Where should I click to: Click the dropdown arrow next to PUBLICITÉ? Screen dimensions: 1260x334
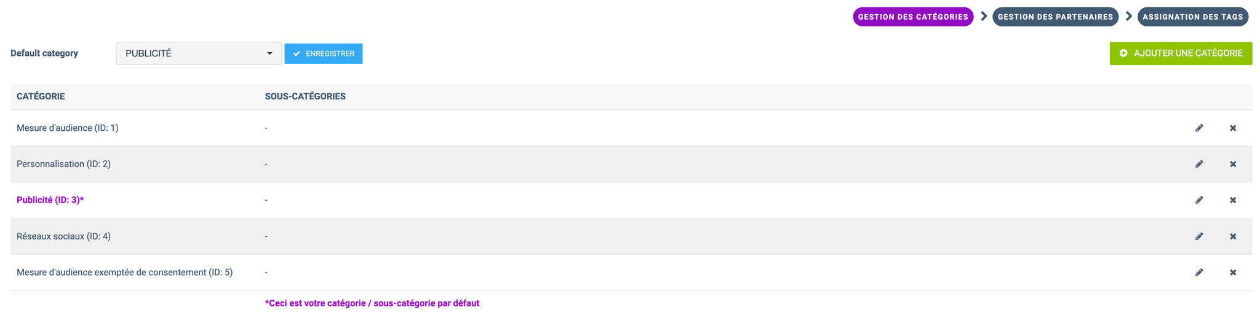point(269,53)
